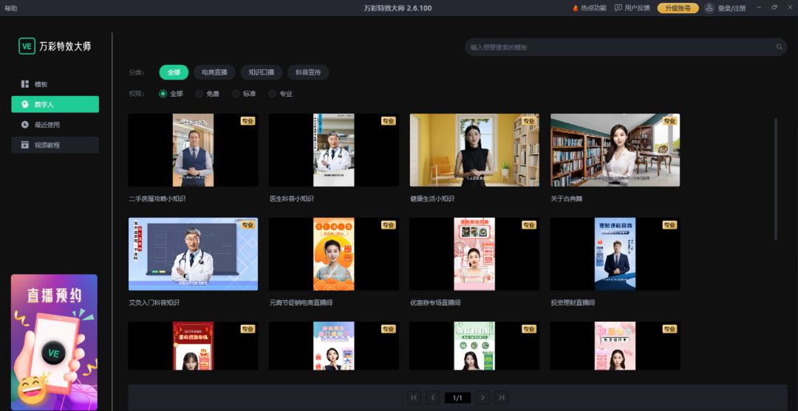798x411 pixels.
Task: Open the 热点功能 flame icon
Action: click(576, 8)
